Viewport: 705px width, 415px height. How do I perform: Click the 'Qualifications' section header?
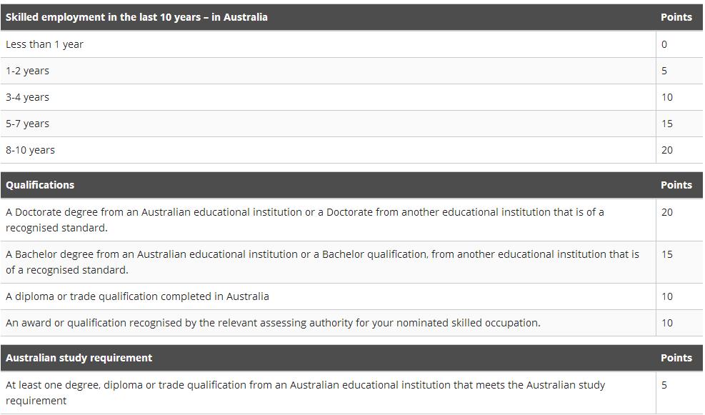tap(40, 185)
